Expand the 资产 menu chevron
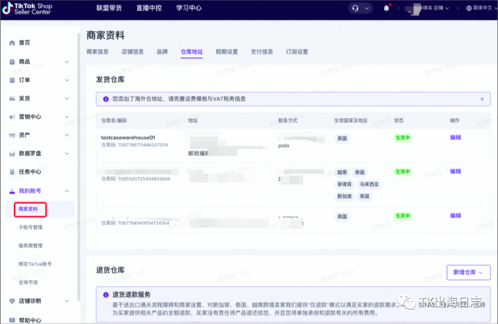Viewport: 498px width, 324px height. coord(67,135)
